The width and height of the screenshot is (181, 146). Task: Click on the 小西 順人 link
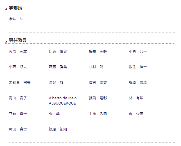[x=18, y=67]
